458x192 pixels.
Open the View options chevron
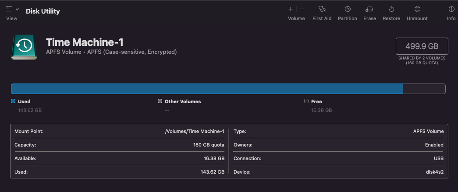(17, 9)
